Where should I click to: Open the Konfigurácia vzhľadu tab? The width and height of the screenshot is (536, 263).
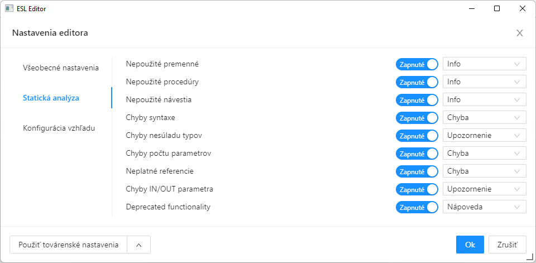tap(59, 128)
